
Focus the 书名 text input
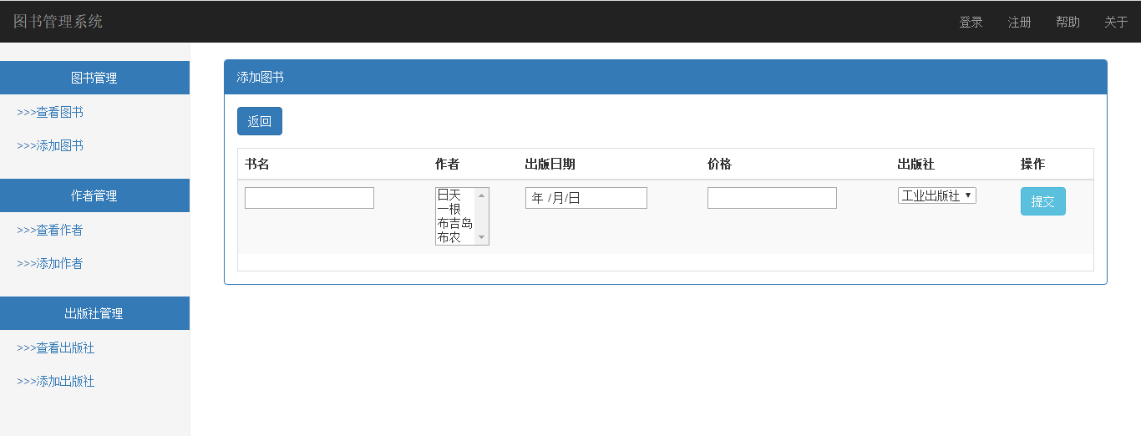309,198
